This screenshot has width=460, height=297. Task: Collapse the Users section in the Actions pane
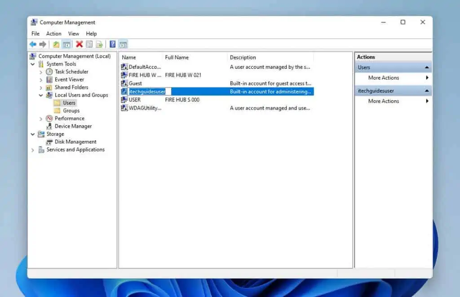coord(426,67)
